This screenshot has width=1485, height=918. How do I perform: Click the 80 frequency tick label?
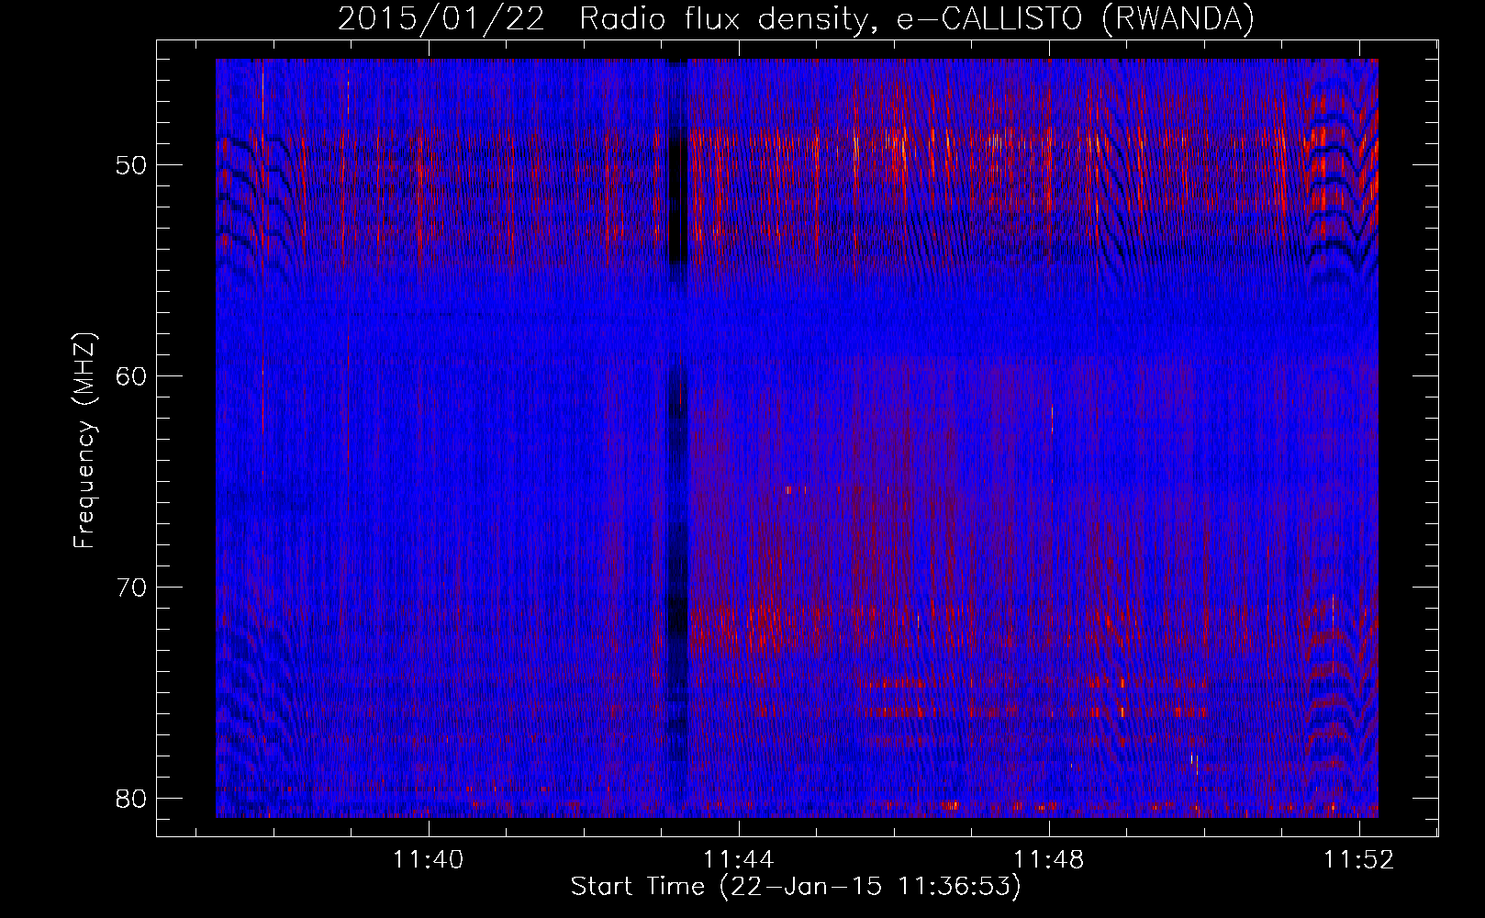(132, 797)
